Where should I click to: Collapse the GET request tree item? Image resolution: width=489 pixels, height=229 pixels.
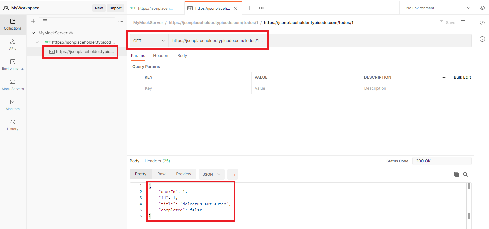38,42
